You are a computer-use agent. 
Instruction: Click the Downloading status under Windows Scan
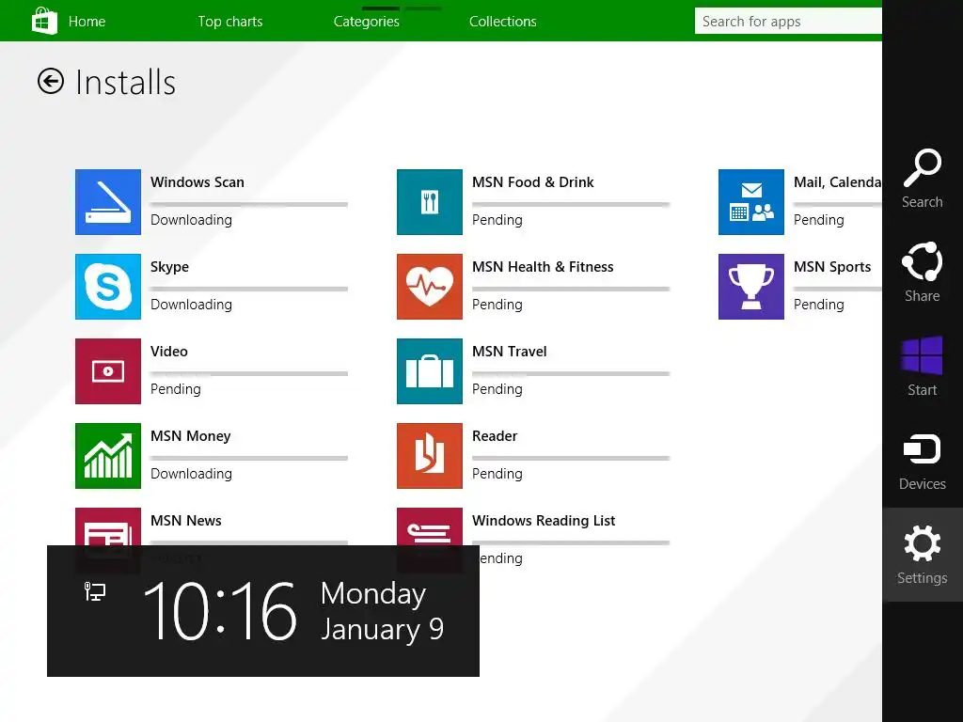pyautogui.click(x=191, y=220)
